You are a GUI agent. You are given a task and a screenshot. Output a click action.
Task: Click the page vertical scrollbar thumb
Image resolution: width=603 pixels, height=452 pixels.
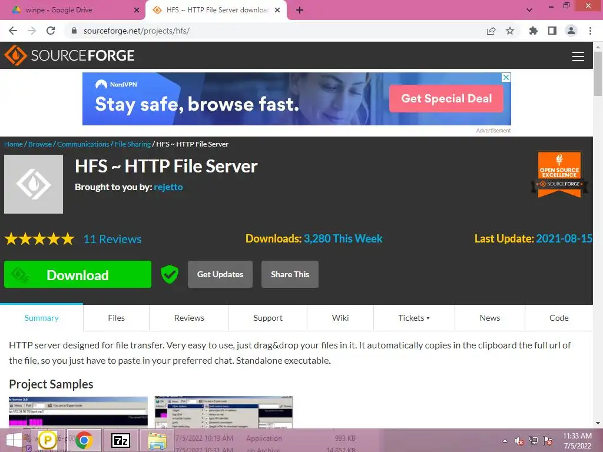[x=598, y=74]
